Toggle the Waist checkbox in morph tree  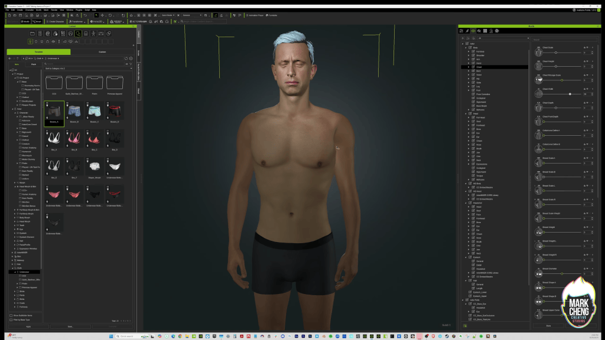[473, 74]
